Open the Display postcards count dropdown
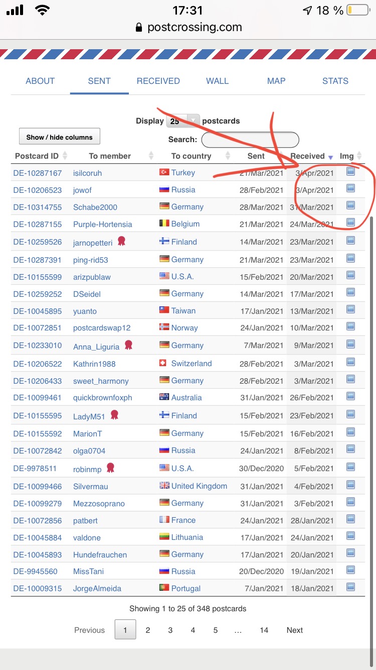 (183, 121)
